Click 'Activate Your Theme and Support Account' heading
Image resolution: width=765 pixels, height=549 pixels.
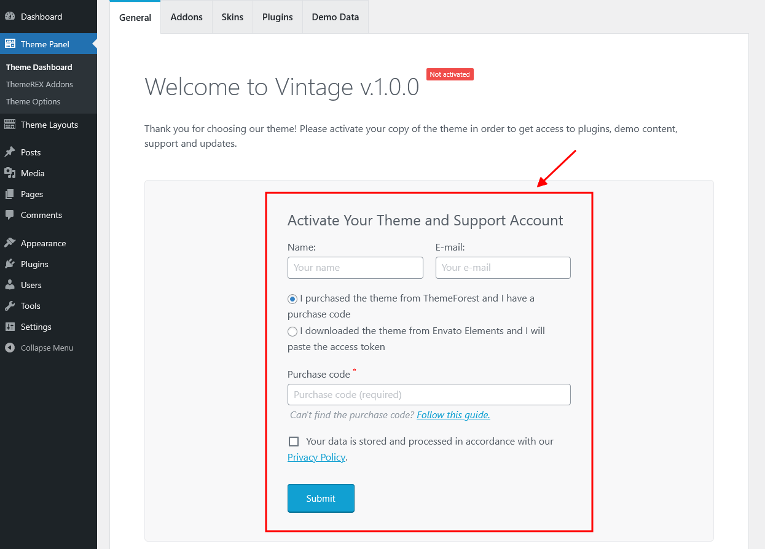[x=425, y=220]
